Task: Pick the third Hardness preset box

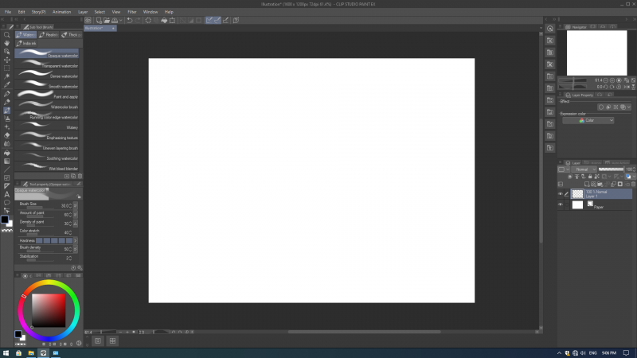Action: coord(53,240)
